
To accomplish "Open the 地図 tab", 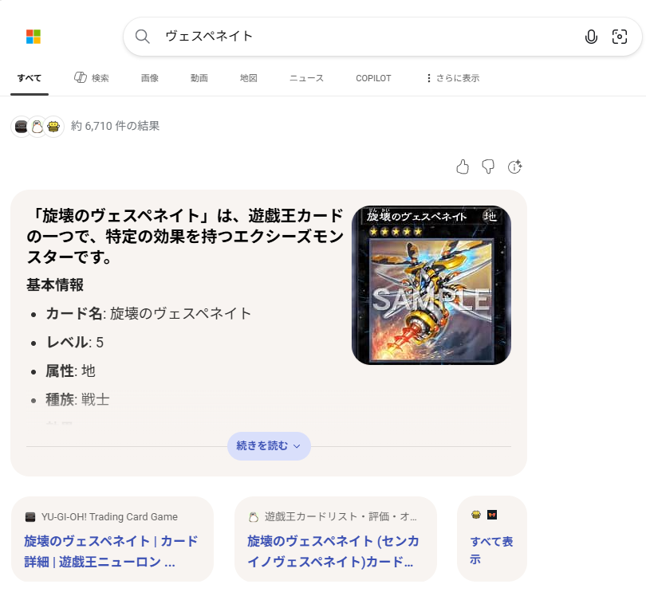I will click(249, 78).
